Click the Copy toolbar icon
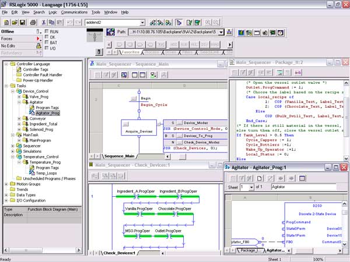Screen dimensions: 350x262 tap(51, 22)
